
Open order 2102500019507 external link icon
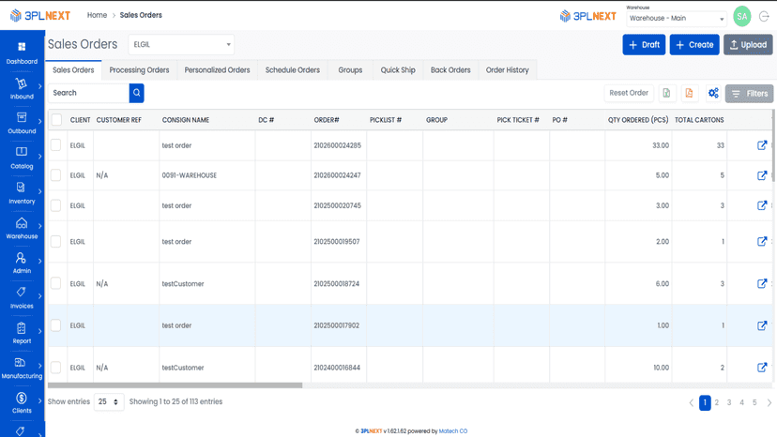coord(762,241)
